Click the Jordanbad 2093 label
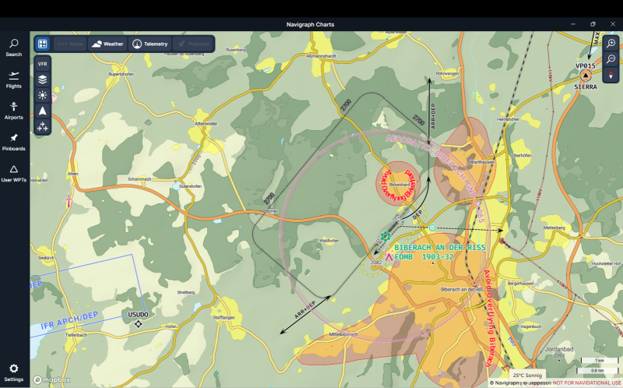 tap(558, 352)
